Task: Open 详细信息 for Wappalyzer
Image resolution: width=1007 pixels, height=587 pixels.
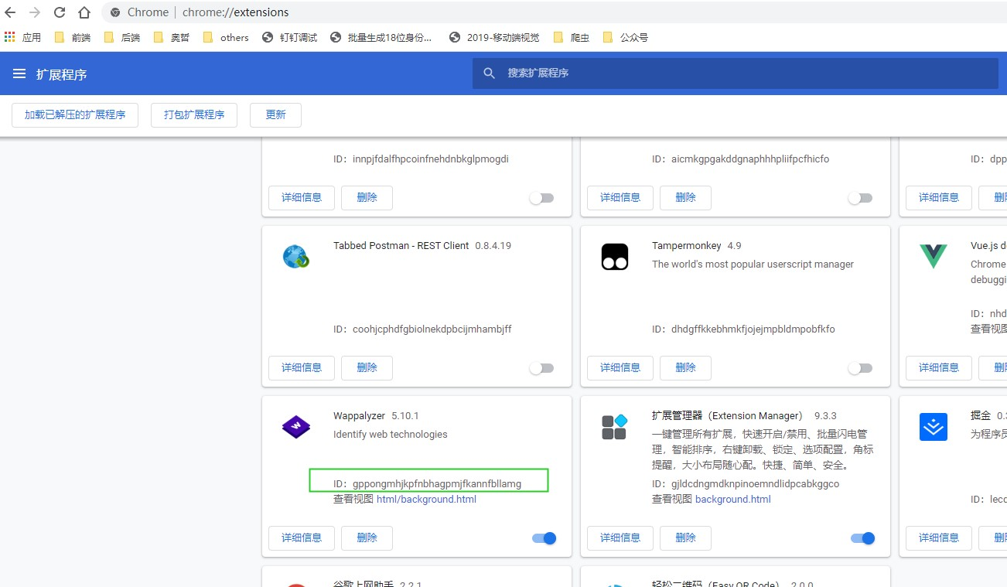Action: [x=302, y=538]
